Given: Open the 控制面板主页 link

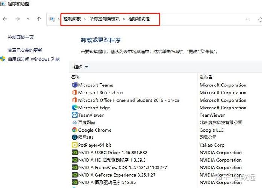Looking at the screenshot, I should point(21,37).
